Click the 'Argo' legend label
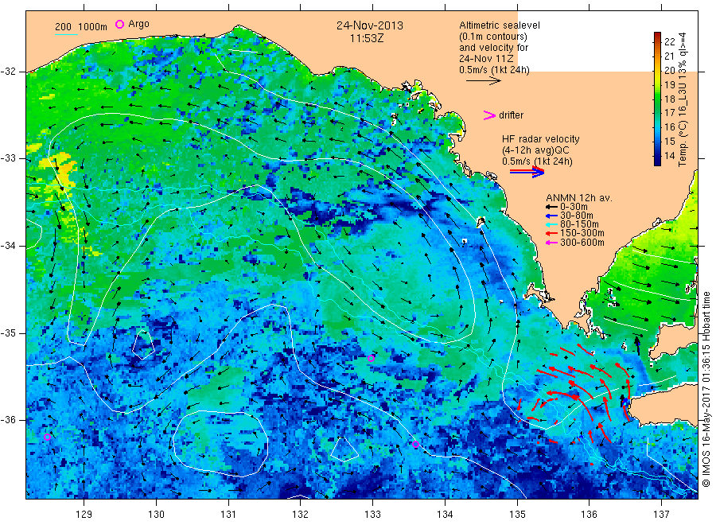The image size is (716, 525). click(x=138, y=24)
